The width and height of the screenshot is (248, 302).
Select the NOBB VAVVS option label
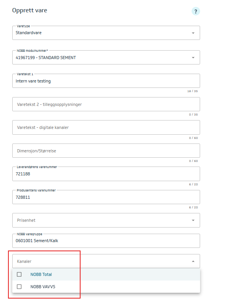pyautogui.click(x=43, y=287)
